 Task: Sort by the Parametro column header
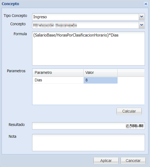[x=58, y=73]
